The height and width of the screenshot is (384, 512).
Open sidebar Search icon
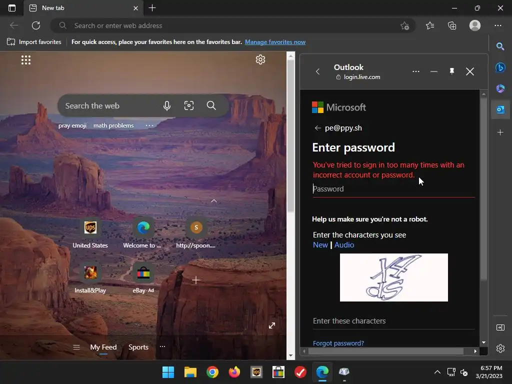pos(500,46)
